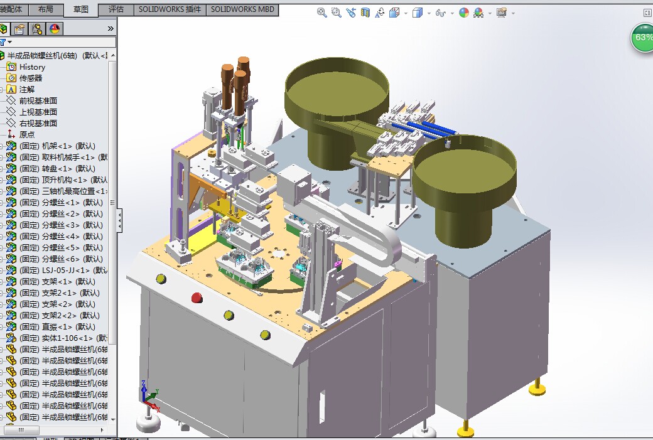This screenshot has width=653, height=440.
Task: Toggle the Section View tool
Action: (364, 13)
